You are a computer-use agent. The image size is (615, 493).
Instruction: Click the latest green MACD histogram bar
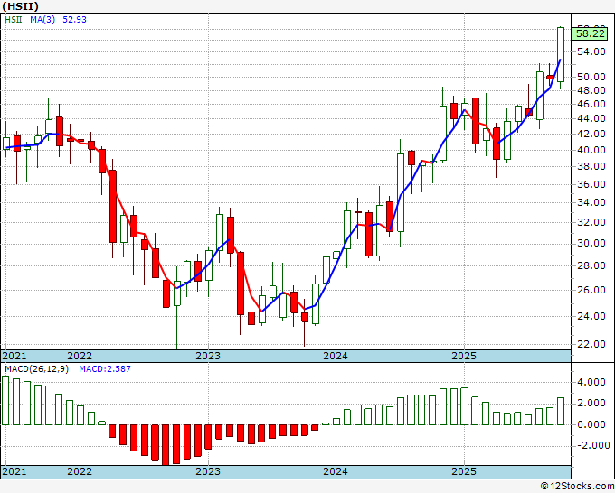click(561, 411)
